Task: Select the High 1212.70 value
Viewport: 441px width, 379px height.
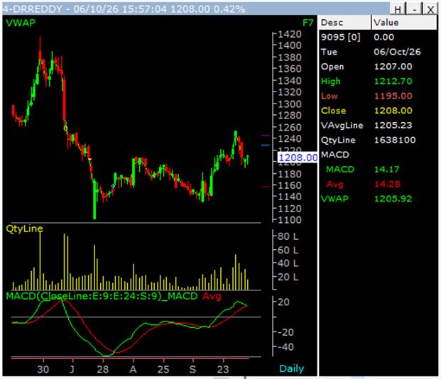Action: pos(393,81)
